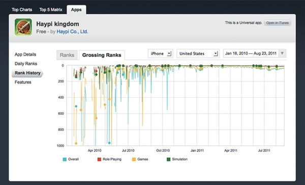
Task: Click the Jul 2011 axis label
Action: [264, 150]
